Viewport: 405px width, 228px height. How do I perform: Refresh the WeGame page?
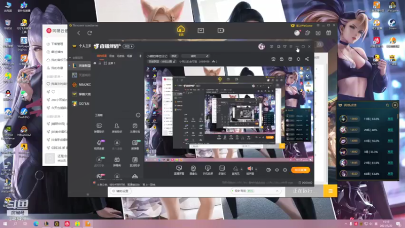tap(90, 33)
